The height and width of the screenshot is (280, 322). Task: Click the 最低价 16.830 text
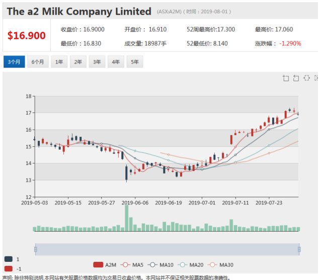click(x=81, y=43)
